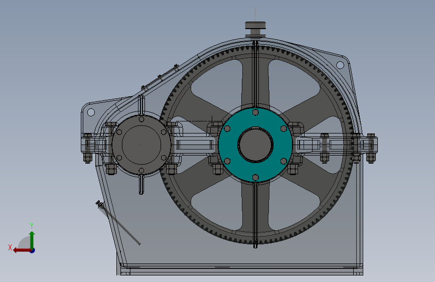Screen dimensions: 435x282
Task: Click the "Y" axis label
Action: [32, 225]
